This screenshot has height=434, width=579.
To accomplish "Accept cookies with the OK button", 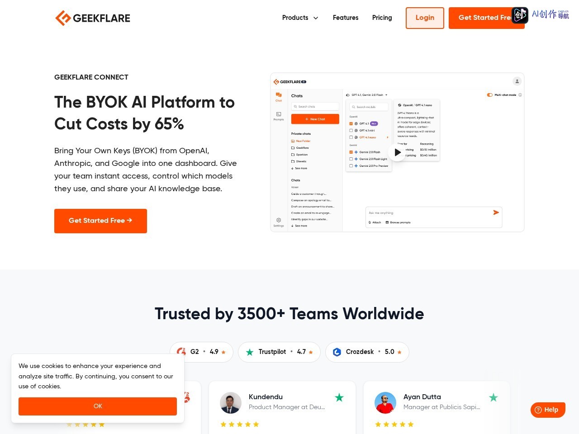I will [x=98, y=406].
